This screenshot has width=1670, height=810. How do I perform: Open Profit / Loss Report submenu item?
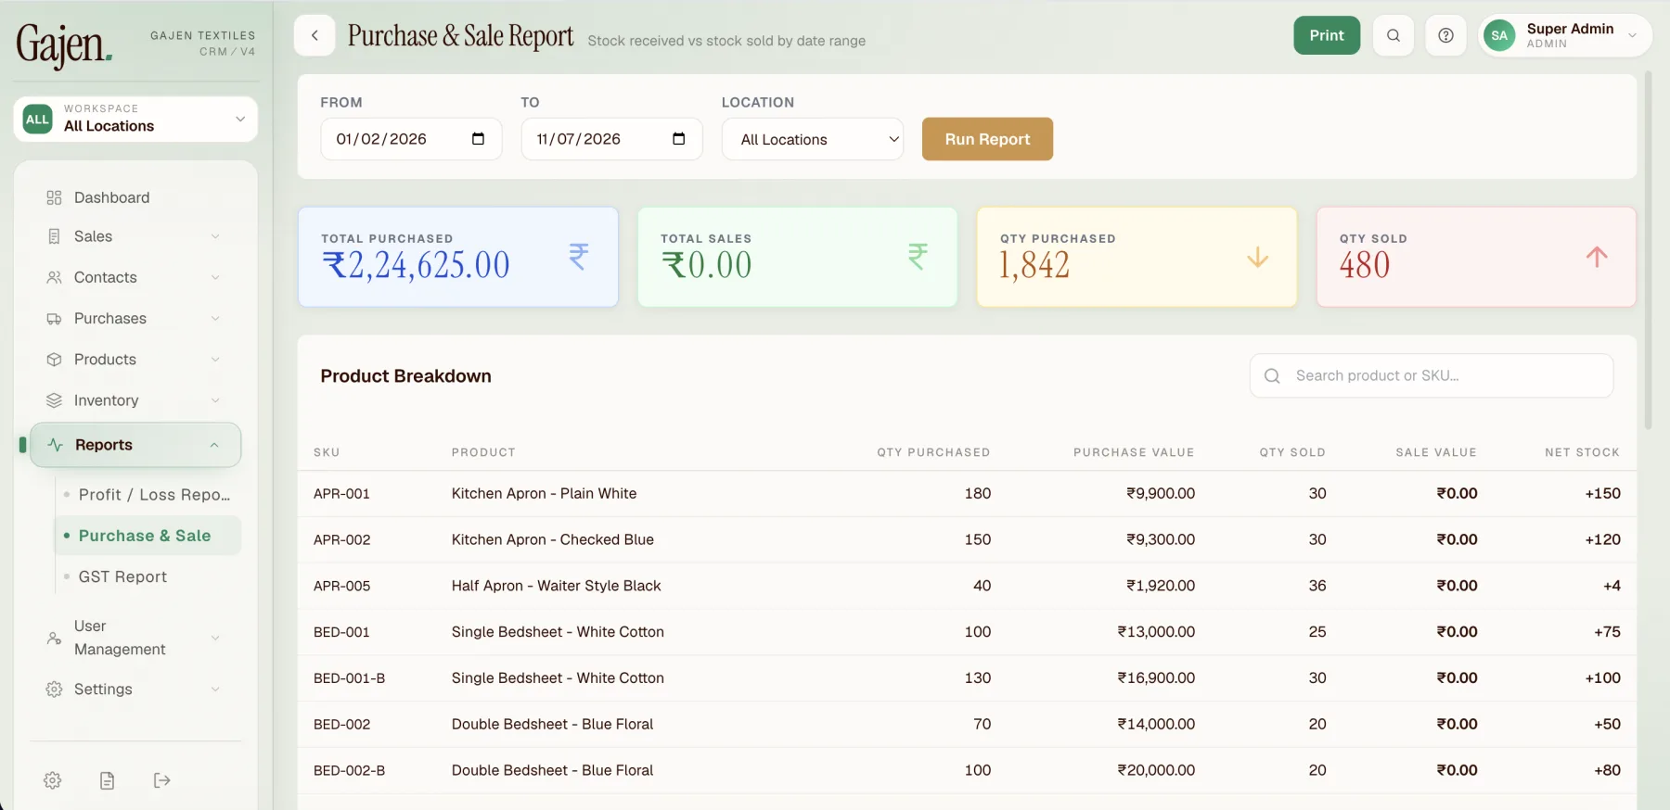[x=148, y=495]
